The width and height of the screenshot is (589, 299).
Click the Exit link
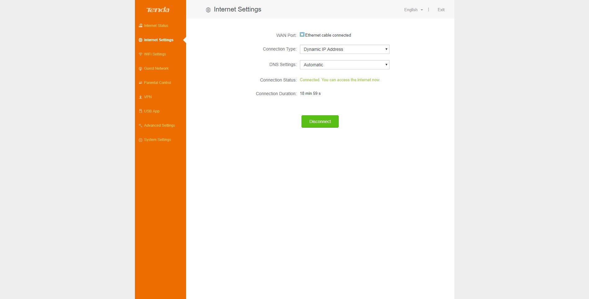point(441,10)
